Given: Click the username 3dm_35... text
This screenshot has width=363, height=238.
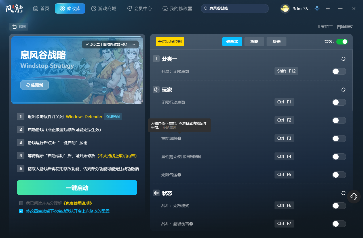Looking at the screenshot, I should (302, 8).
